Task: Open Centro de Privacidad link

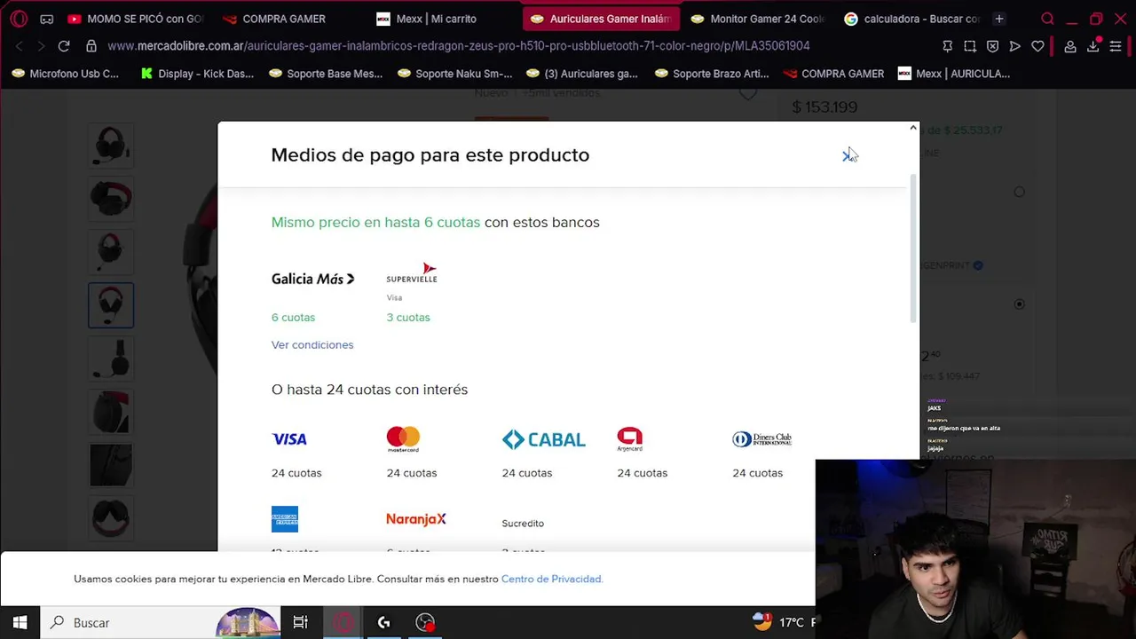Action: point(551,579)
